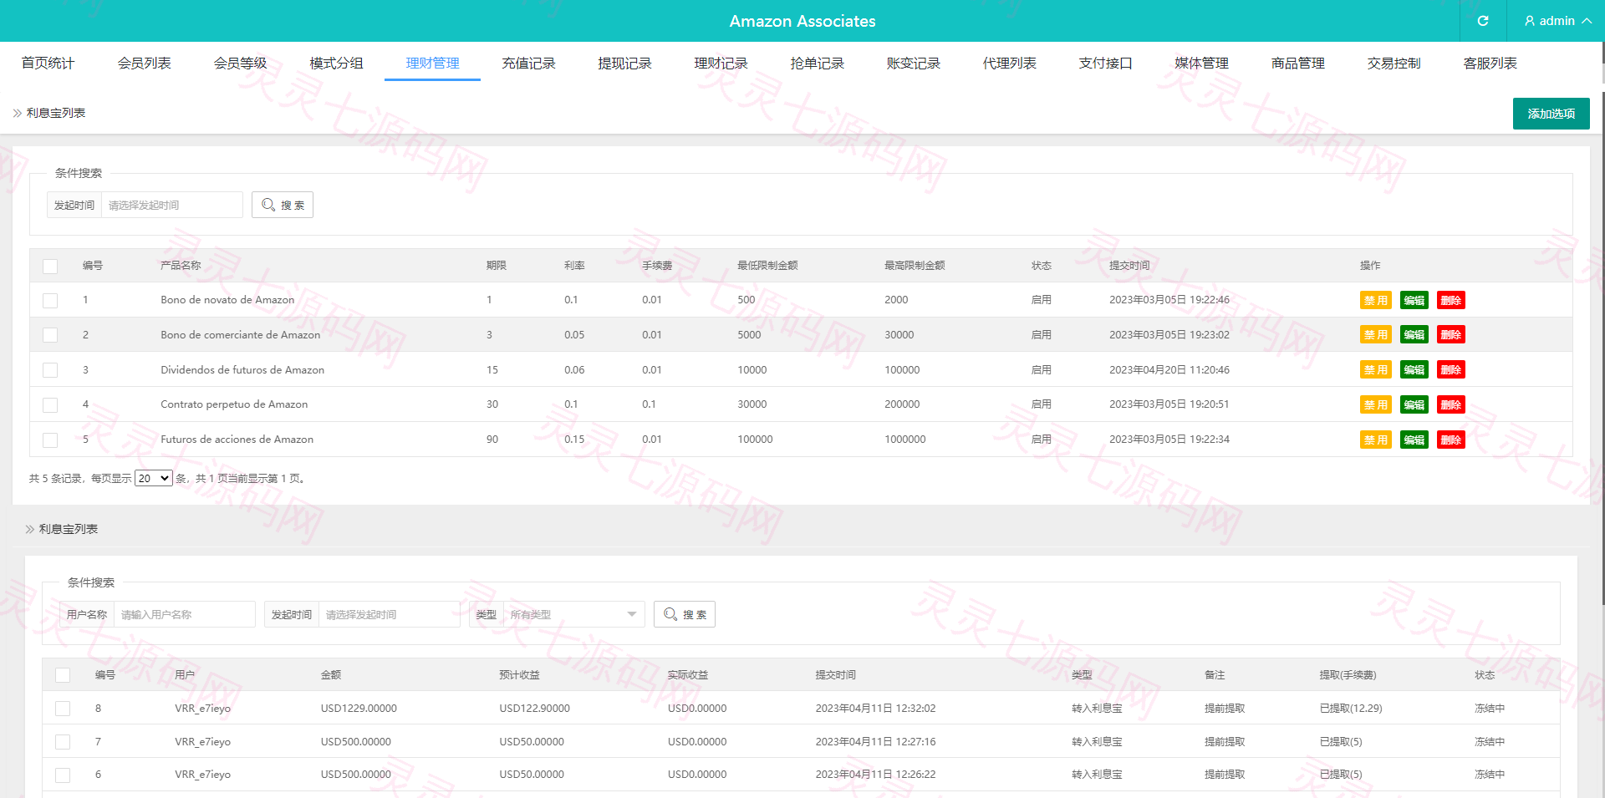Screen dimensions: 1605x798
Task: Disable Futuros de acciones de Amazon product
Action: (1375, 440)
